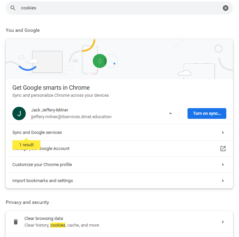Image resolution: width=239 pixels, height=237 pixels.
Task: Click the green sync circle illustration
Action: (x=100, y=61)
